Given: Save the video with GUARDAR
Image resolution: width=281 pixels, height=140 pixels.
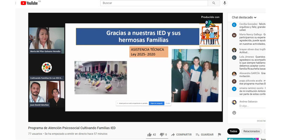Looking at the screenshot, I should [204, 135].
